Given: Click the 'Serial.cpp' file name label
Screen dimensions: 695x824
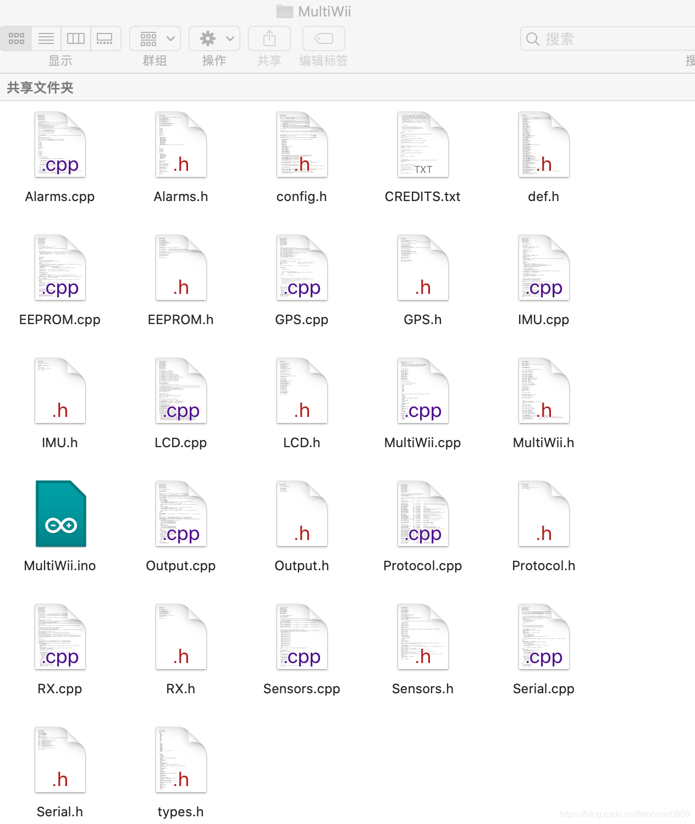Looking at the screenshot, I should [x=544, y=689].
